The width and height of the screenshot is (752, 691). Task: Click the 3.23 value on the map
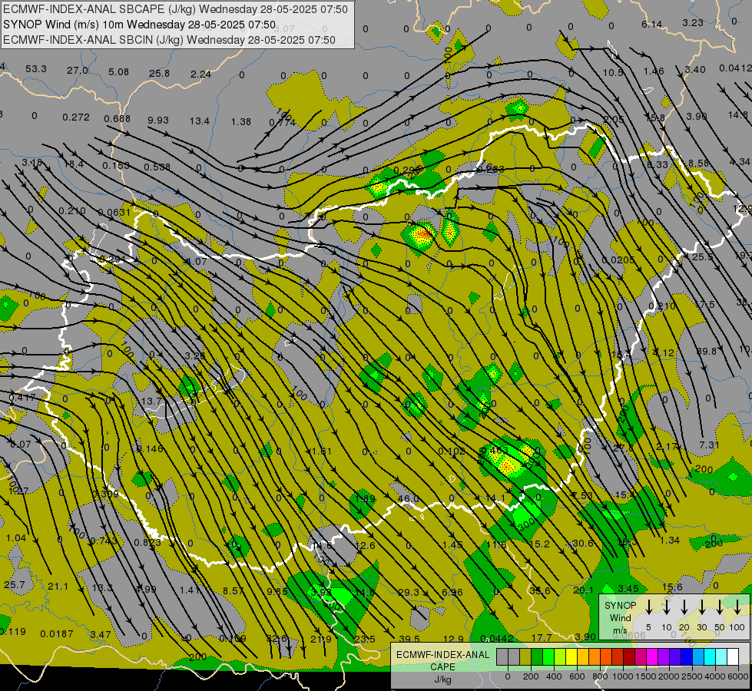[693, 22]
